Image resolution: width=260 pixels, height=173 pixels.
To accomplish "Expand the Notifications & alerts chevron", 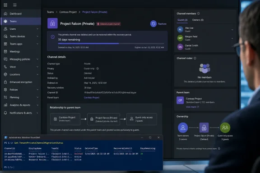I will click(37, 113).
